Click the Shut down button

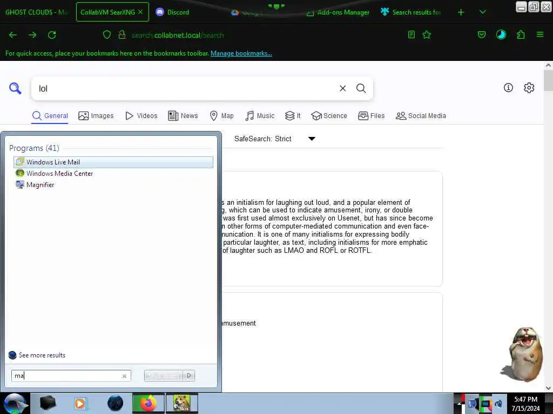tap(164, 376)
